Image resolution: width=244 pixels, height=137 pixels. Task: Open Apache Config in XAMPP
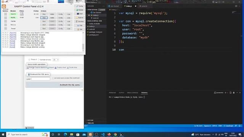[60, 14]
